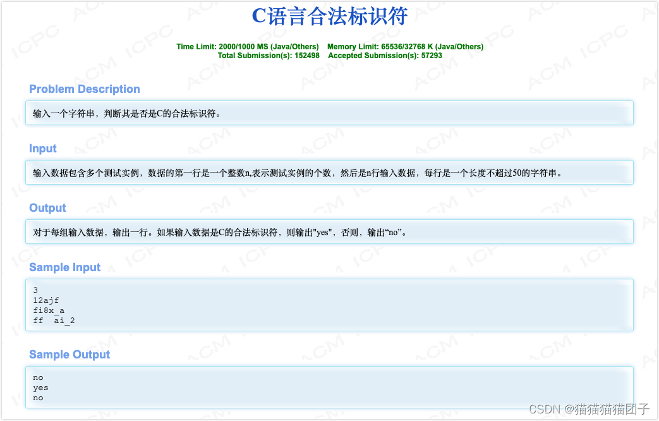Screen dimensions: 659x421
Task: Select the Sample Output heading
Action: [70, 355]
